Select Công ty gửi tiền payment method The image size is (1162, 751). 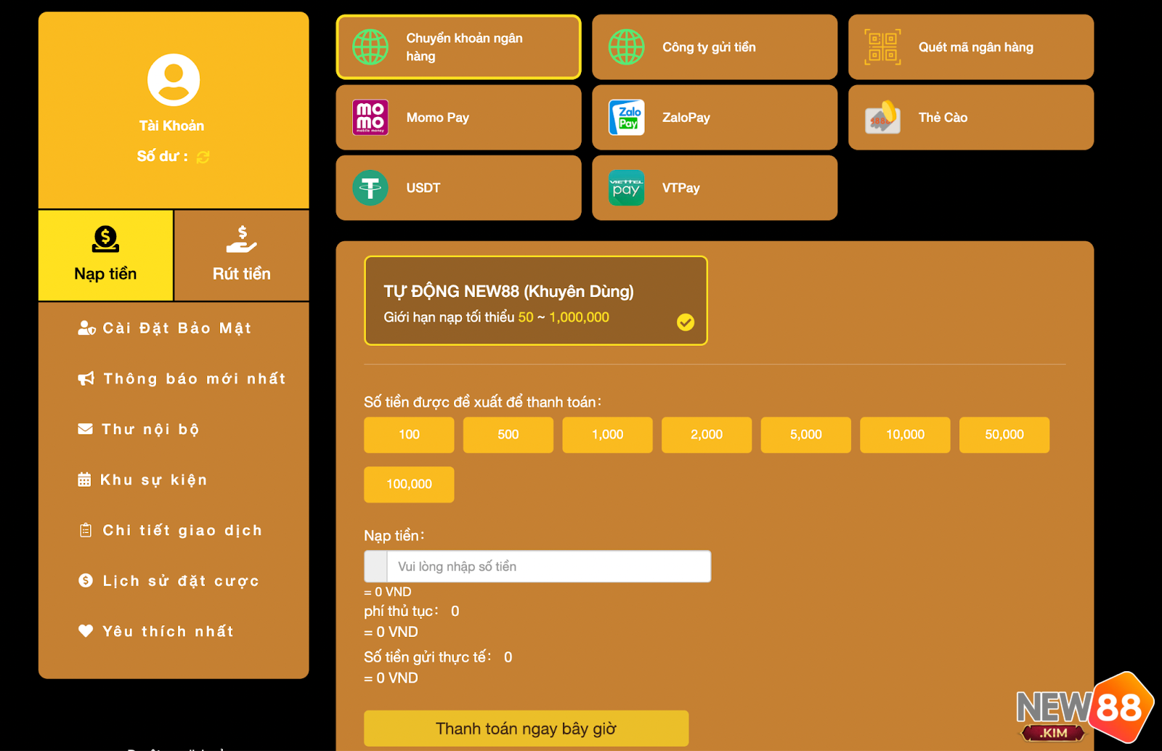click(x=715, y=47)
